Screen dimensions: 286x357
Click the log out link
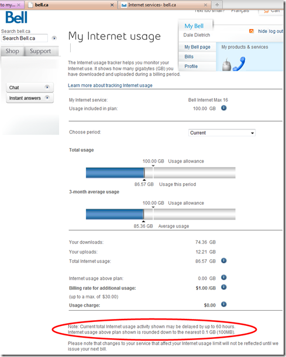pos(276,31)
